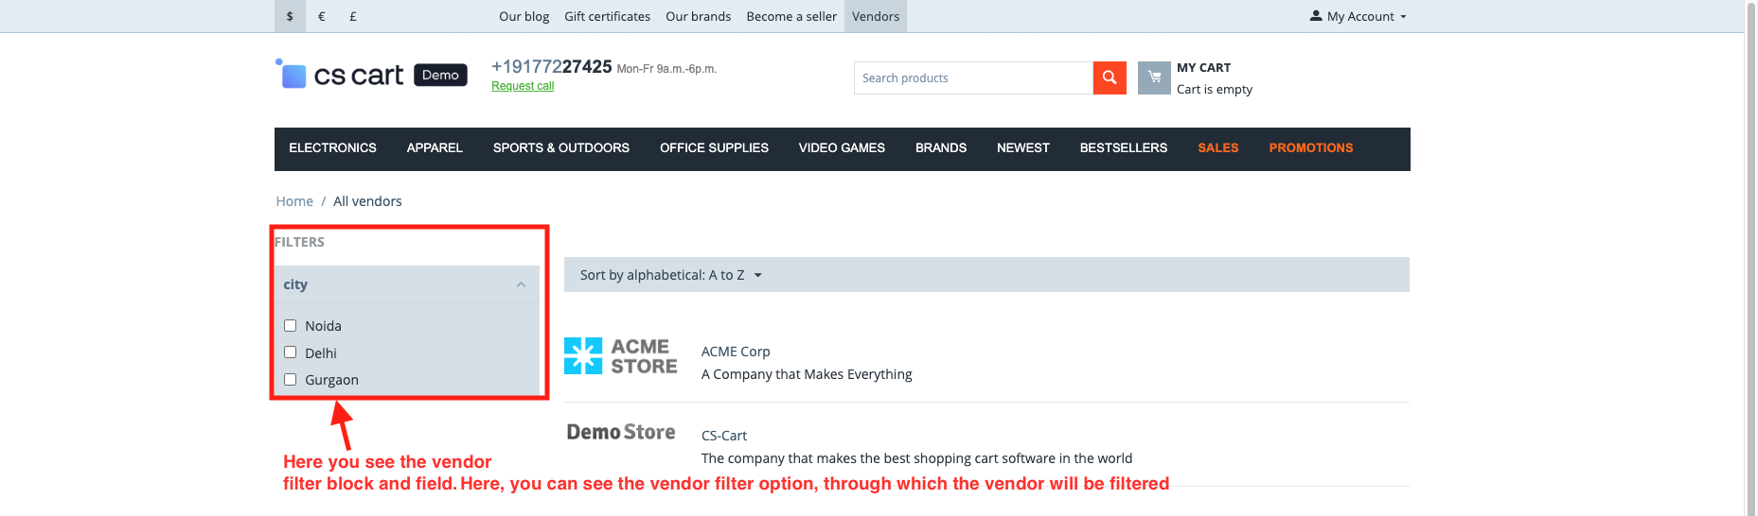
Task: Open the CS-Cart vendor name
Action: pyautogui.click(x=724, y=436)
